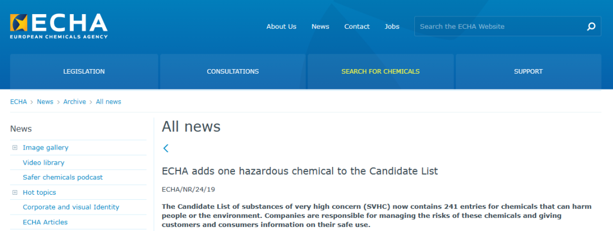Open Safer chemicals podcast link
The width and height of the screenshot is (613, 231).
point(63,177)
